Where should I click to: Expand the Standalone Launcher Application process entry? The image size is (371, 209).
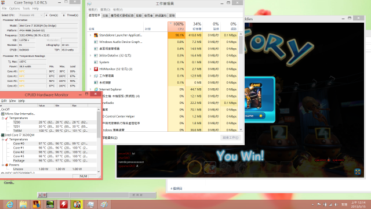pyautogui.click(x=90, y=35)
